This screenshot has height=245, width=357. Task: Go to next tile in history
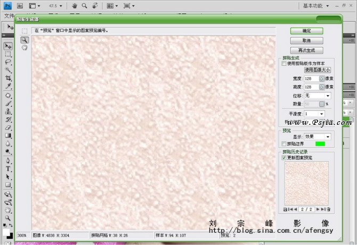[x=317, y=209]
